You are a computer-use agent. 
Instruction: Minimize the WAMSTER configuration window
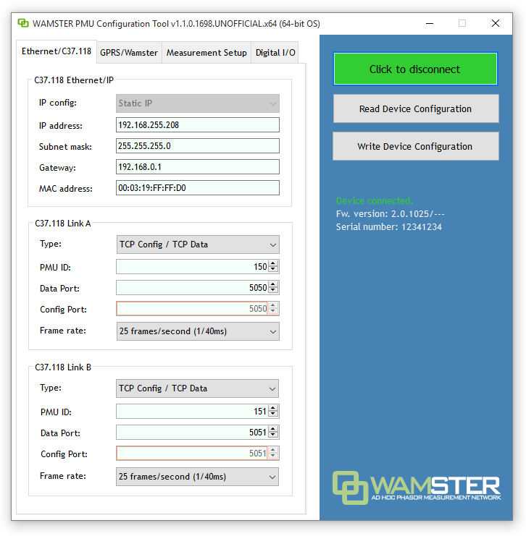point(430,23)
